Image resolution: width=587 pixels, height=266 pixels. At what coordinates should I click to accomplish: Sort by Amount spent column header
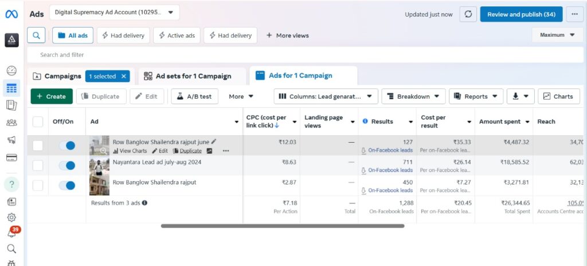500,122
